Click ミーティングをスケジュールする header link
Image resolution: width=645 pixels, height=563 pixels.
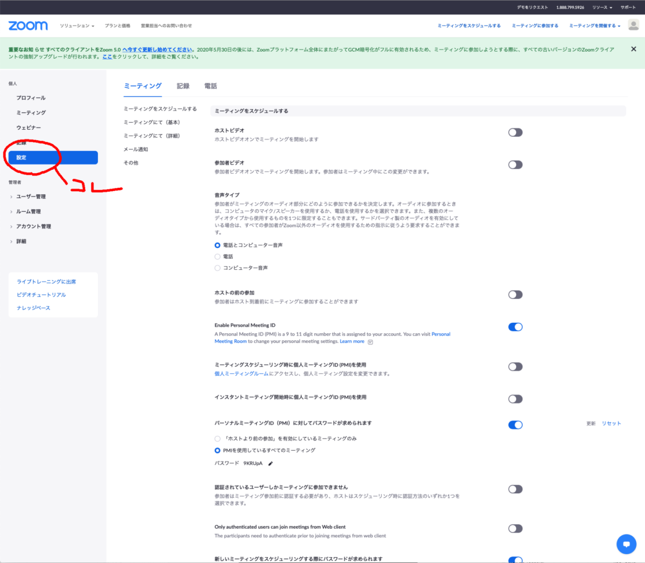[469, 26]
